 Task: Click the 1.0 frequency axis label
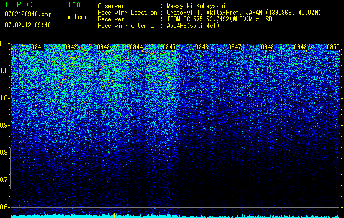(x=4, y=98)
